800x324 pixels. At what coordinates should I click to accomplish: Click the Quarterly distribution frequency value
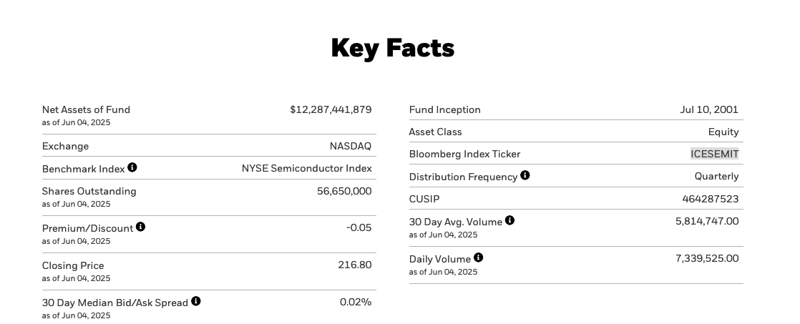pyautogui.click(x=716, y=176)
